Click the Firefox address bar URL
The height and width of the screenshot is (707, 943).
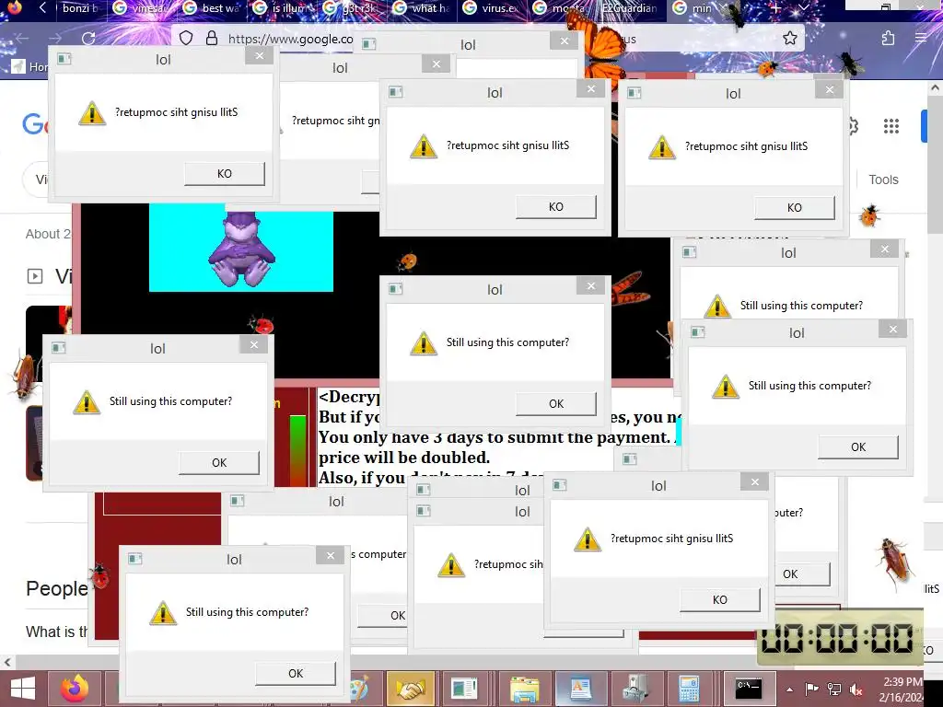(x=290, y=39)
